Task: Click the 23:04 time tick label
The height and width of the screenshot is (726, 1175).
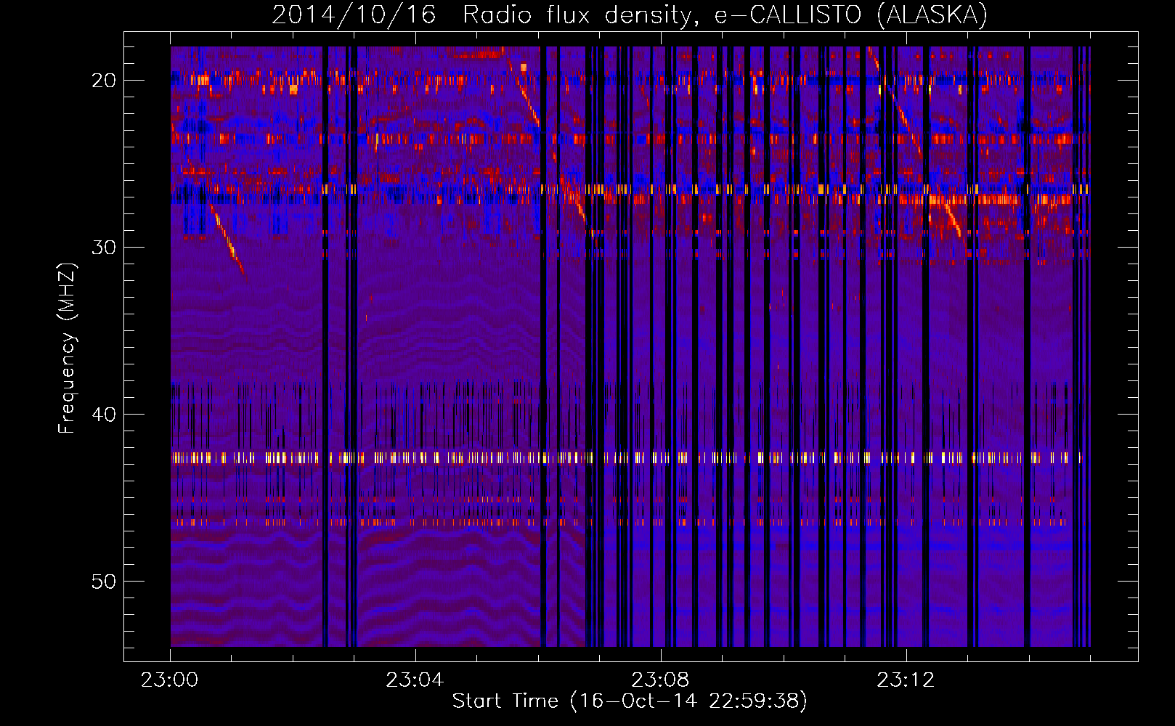Action: point(415,680)
